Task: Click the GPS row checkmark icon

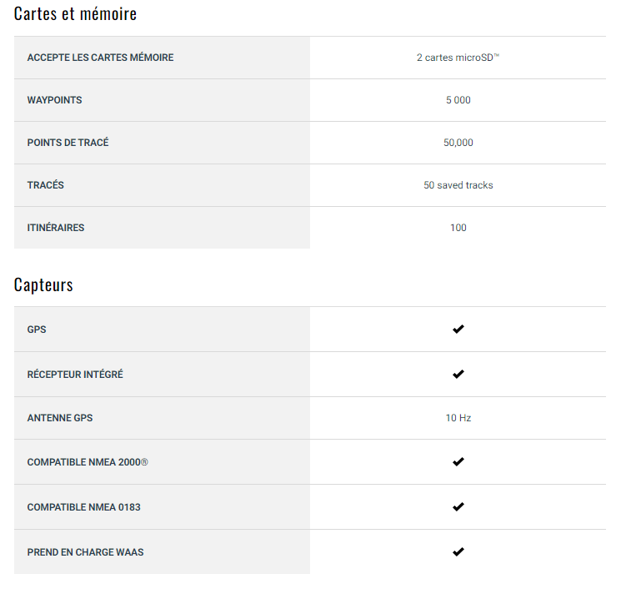Action: click(x=458, y=329)
